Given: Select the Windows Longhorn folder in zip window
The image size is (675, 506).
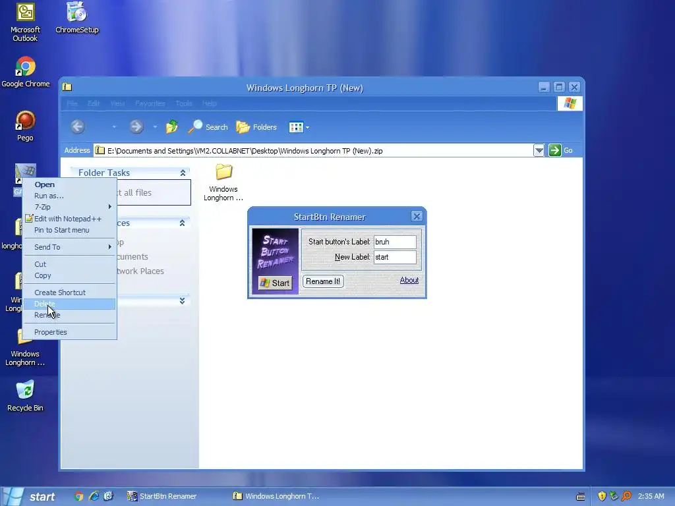Looking at the screenshot, I should pos(223,183).
